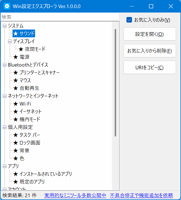Click the システム category label
This screenshot has width=181, height=200.
[16, 26]
